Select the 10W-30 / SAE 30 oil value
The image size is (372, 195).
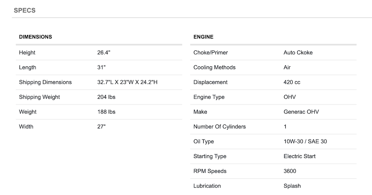coord(305,142)
